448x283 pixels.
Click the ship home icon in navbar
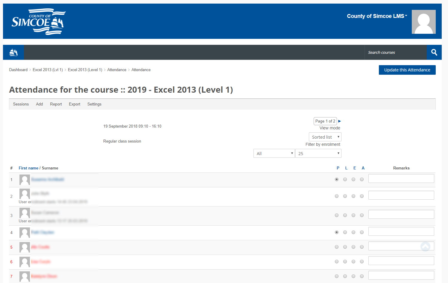(x=13, y=52)
